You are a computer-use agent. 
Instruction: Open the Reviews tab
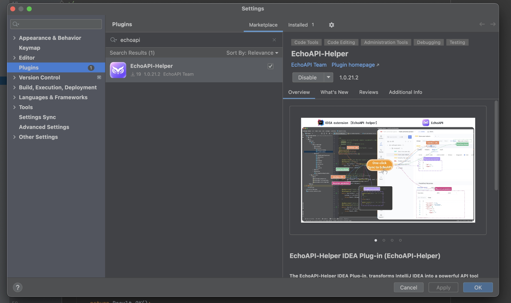[368, 92]
